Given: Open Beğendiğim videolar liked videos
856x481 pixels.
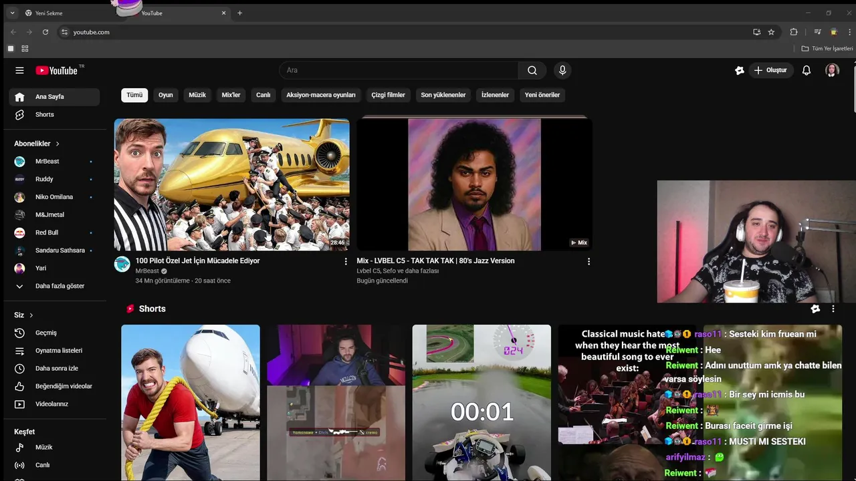Looking at the screenshot, I should point(54,386).
